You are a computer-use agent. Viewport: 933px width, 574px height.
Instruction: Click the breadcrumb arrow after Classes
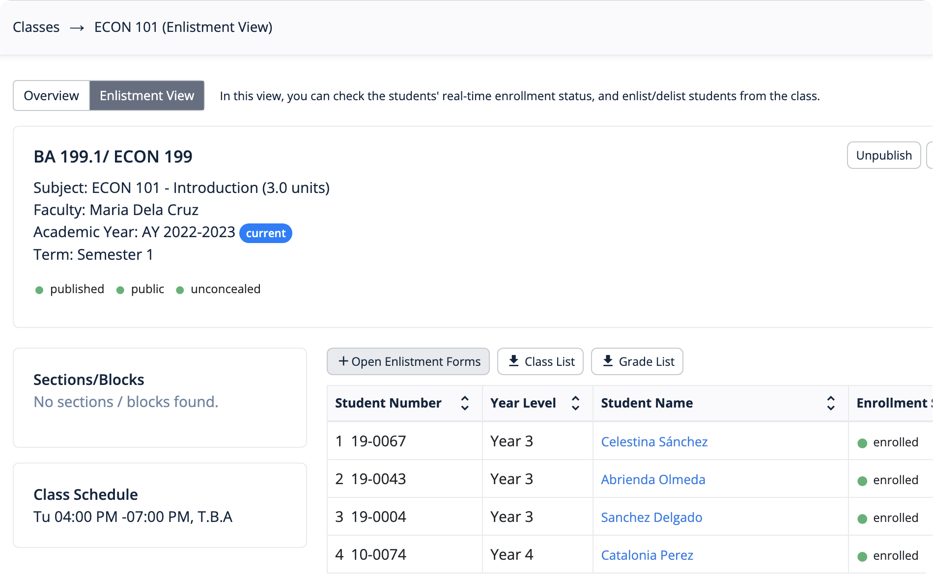pos(77,28)
